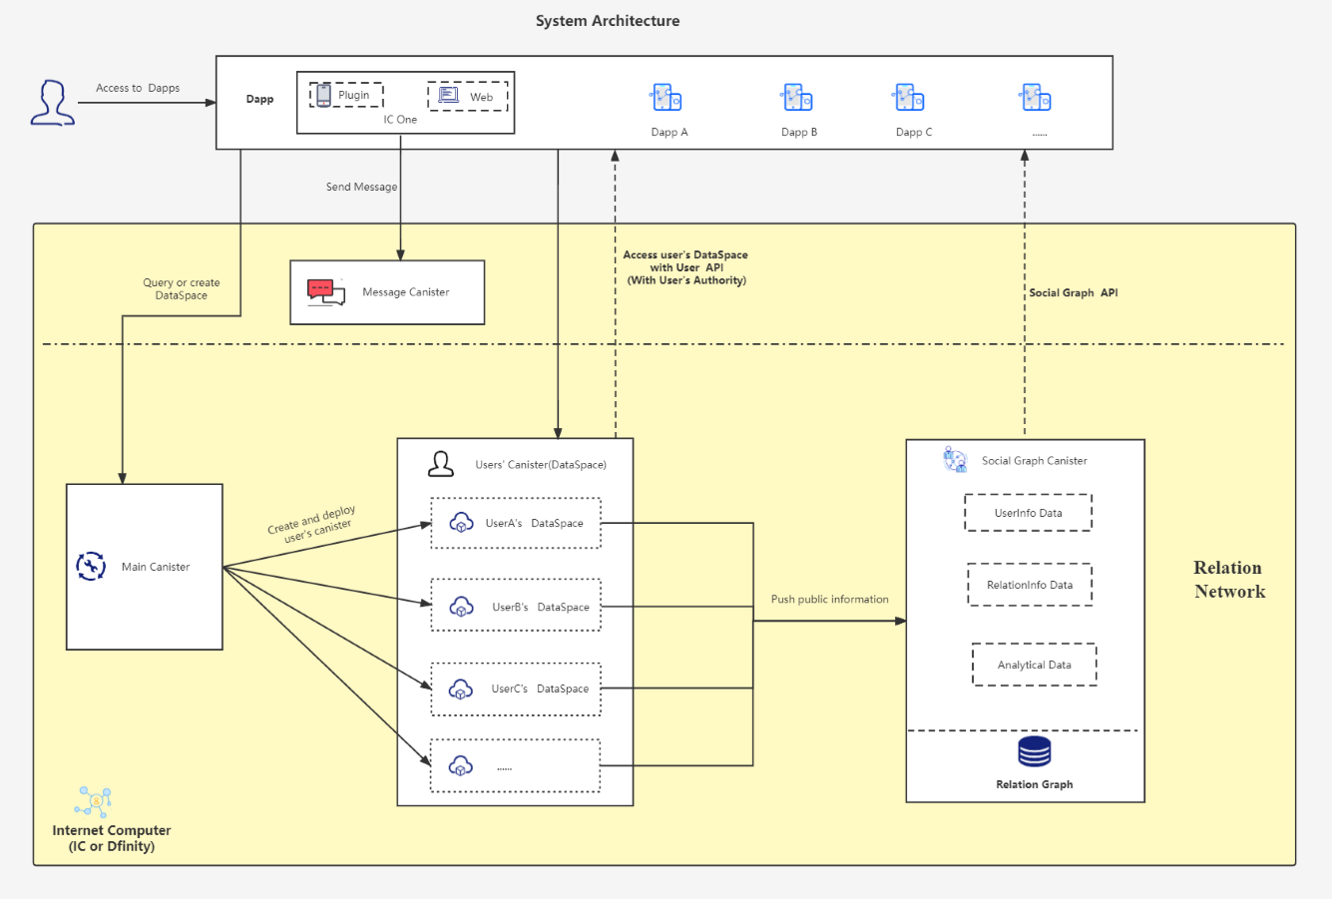Click the Social Graph Canister heading

pyautogui.click(x=1035, y=461)
